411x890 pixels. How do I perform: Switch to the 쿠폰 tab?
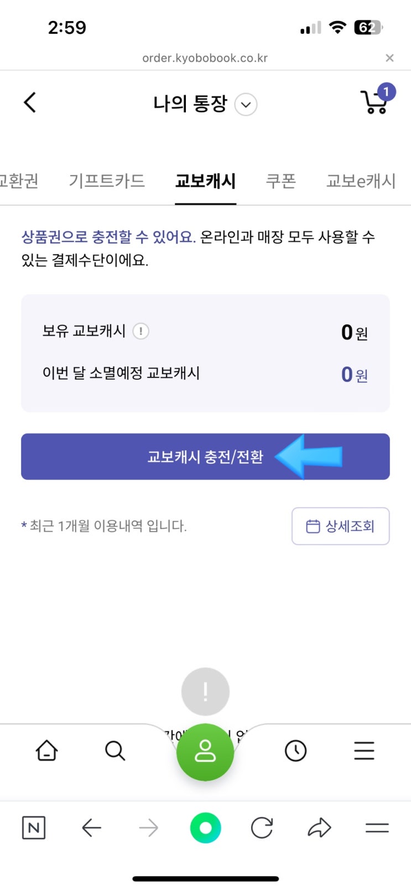pos(281,181)
